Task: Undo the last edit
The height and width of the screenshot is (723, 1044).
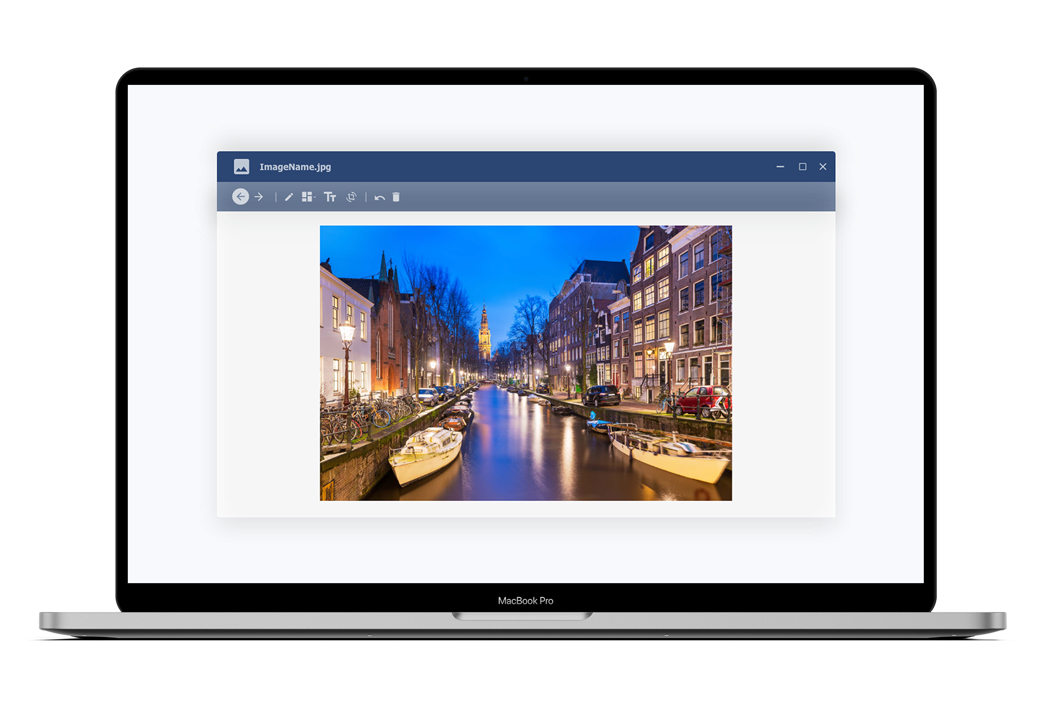Action: [x=380, y=197]
